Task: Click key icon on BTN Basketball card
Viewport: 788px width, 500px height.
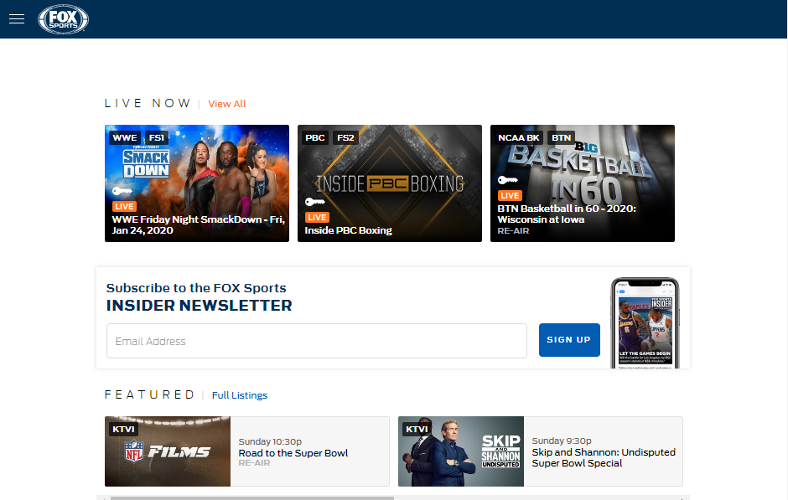Action: [x=507, y=180]
